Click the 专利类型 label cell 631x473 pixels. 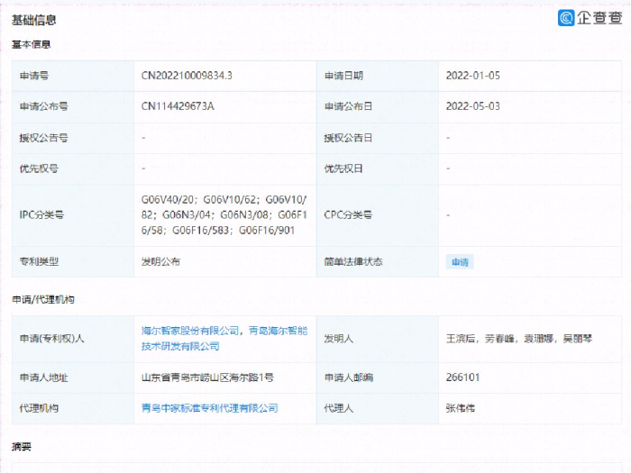tap(73, 262)
